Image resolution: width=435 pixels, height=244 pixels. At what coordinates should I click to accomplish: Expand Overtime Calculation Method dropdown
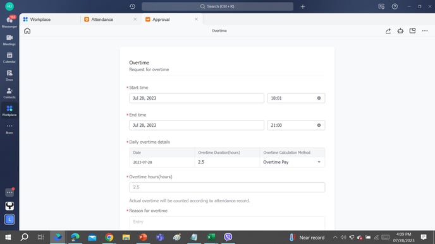pos(292,162)
